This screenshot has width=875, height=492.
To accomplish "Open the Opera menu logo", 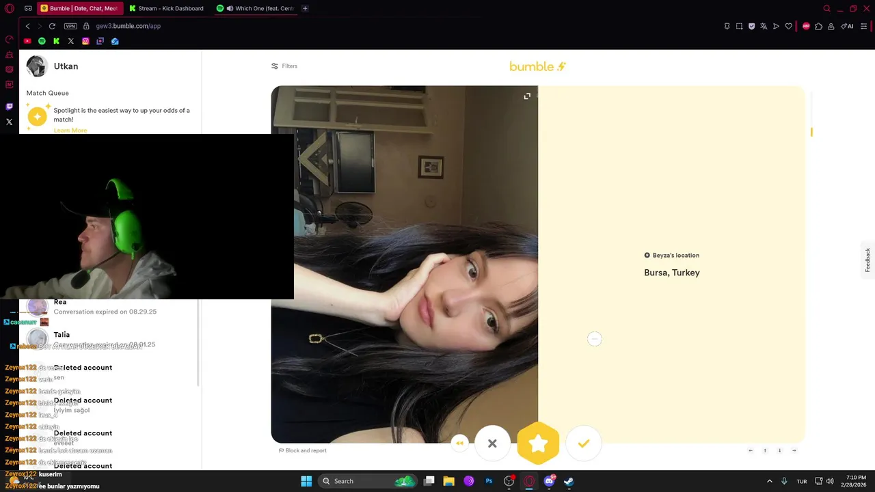I will point(9,8).
